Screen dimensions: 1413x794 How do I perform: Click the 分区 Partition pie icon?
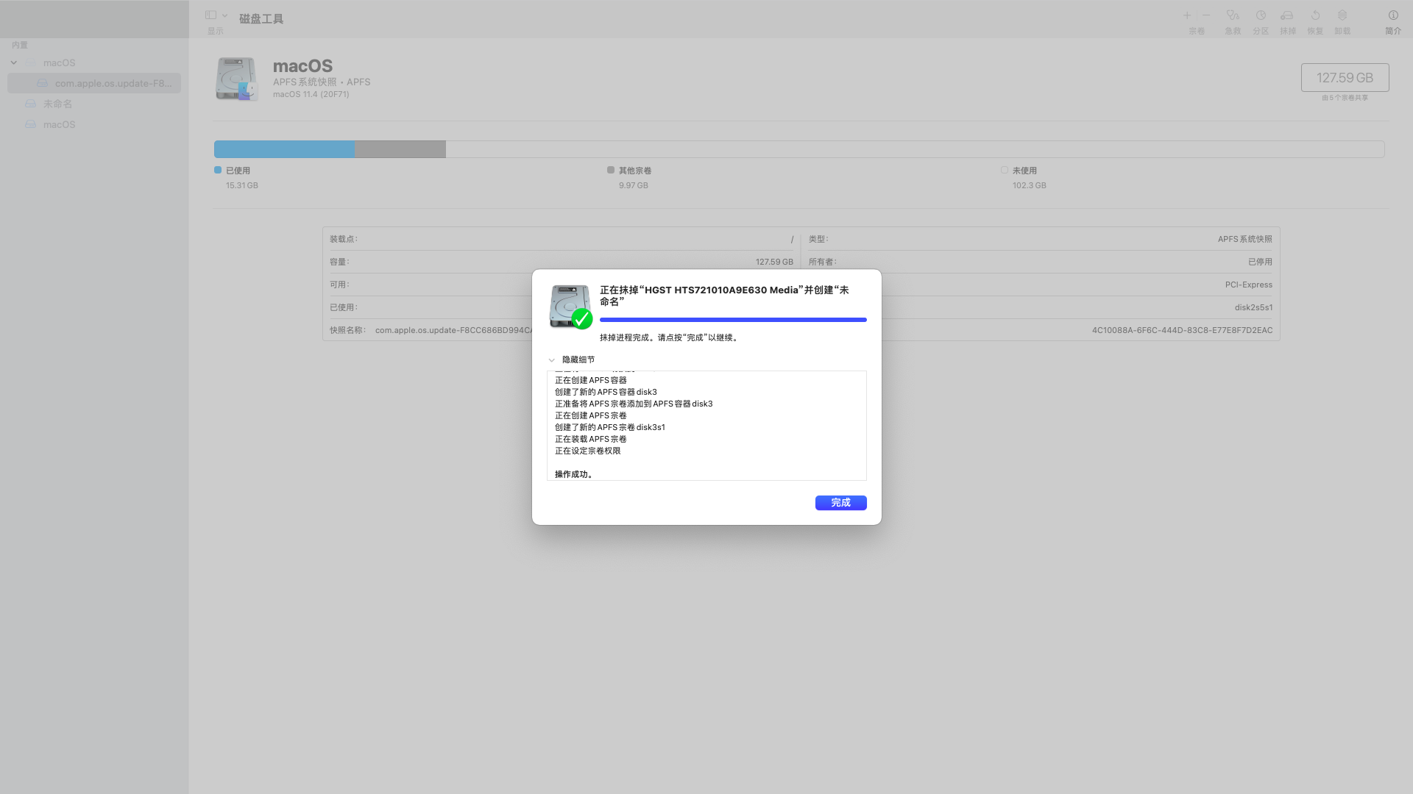(1261, 15)
